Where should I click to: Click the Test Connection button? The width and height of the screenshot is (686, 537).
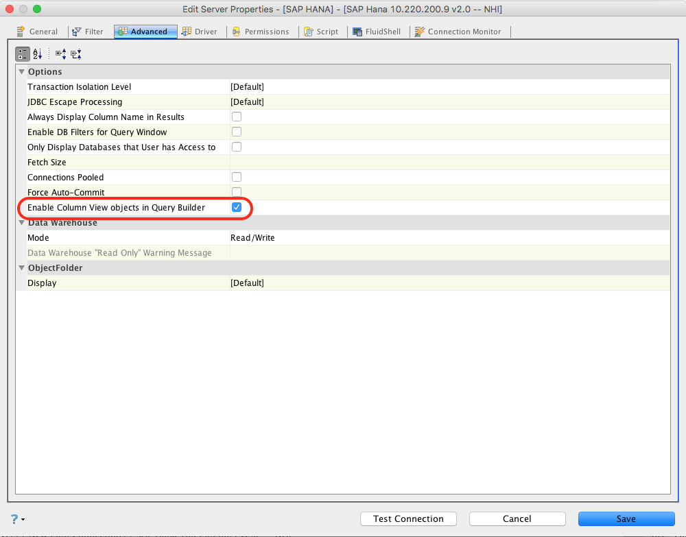[408, 519]
